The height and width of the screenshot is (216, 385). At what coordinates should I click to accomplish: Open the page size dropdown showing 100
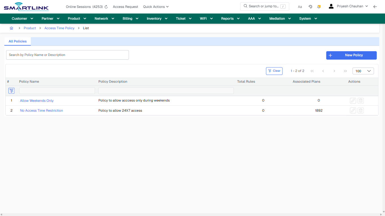point(363,71)
